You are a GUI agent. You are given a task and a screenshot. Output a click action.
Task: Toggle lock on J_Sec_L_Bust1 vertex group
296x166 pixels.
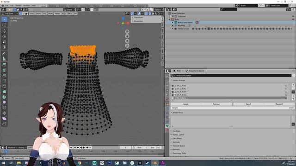pyautogui.click(x=285, y=86)
